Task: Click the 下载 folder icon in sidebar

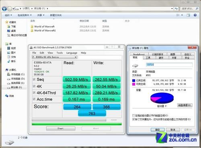Action: tap(8, 27)
